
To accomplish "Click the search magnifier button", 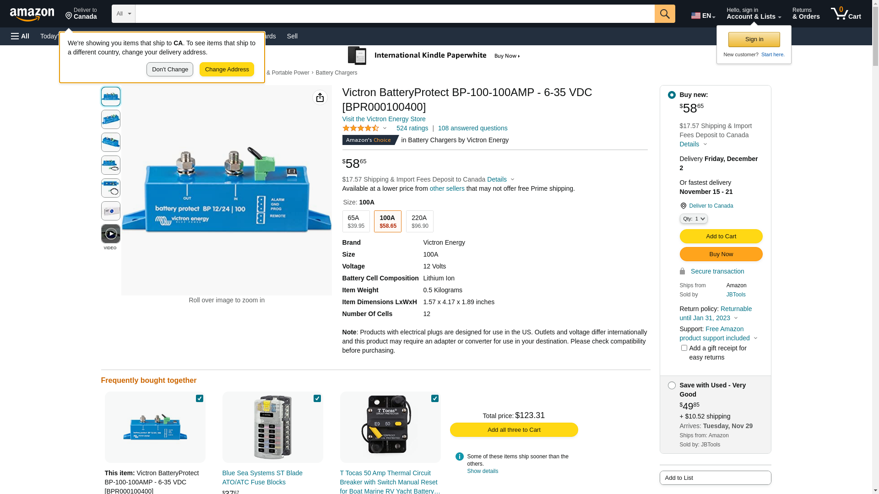I will point(665,14).
